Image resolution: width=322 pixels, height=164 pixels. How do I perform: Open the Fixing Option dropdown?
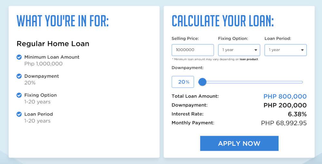pyautogui.click(x=239, y=50)
